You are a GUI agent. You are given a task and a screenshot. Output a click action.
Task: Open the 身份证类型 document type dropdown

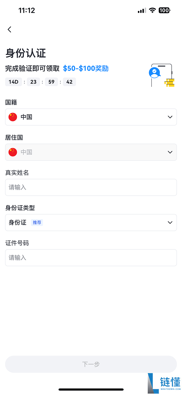pyautogui.click(x=170, y=222)
